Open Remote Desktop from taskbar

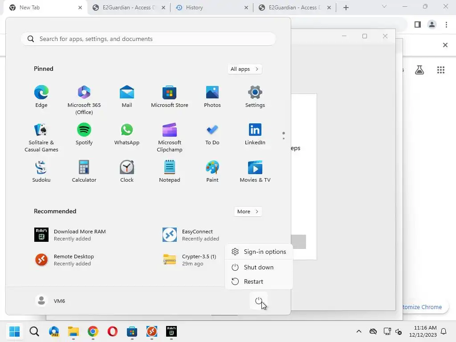152,331
